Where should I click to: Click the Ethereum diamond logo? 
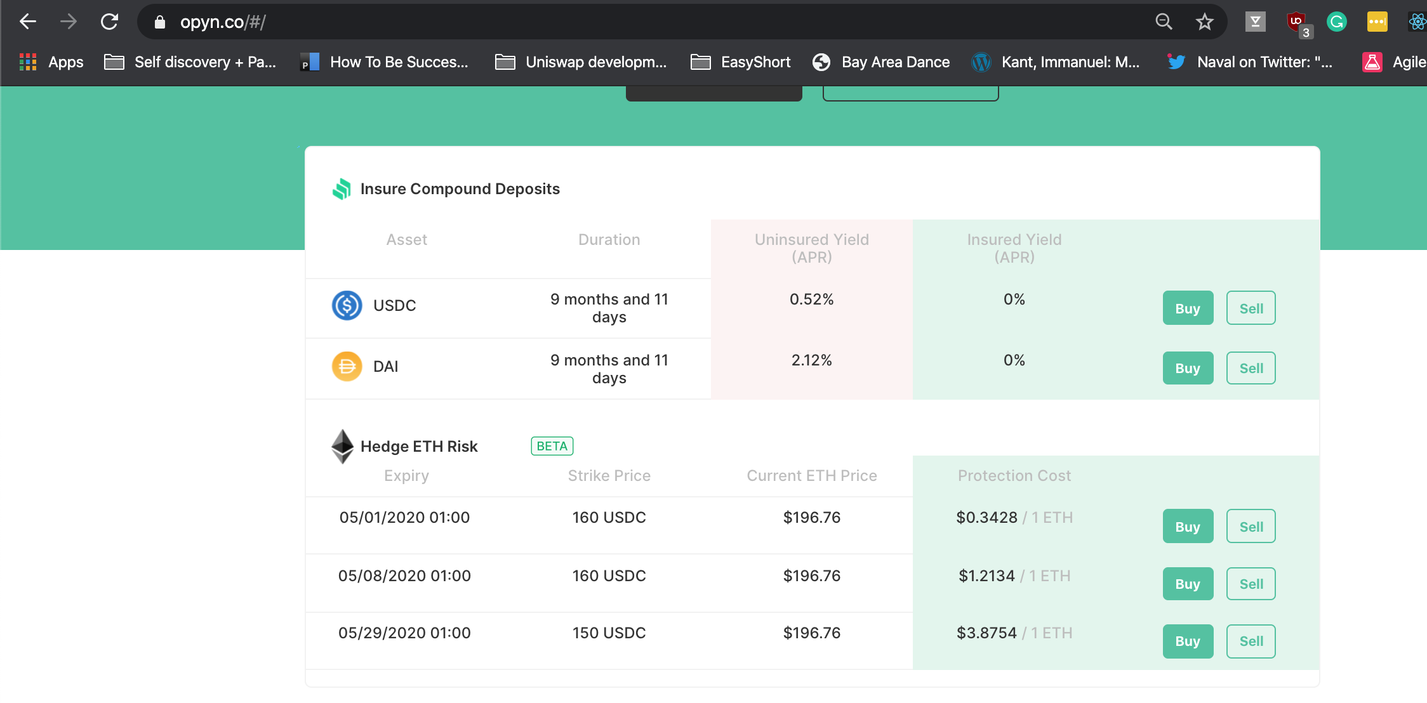[x=343, y=446]
